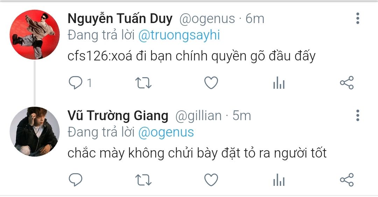Open the Vũ Trường Giang display name
This screenshot has height=197, width=378.
tap(118, 116)
